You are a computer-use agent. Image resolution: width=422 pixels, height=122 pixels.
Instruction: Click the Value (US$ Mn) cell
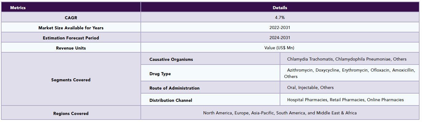coord(280,48)
